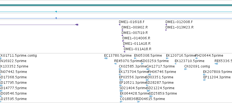Select the purple box at the line's end
Viewport: 232px width, 103px height.
coord(77,25)
